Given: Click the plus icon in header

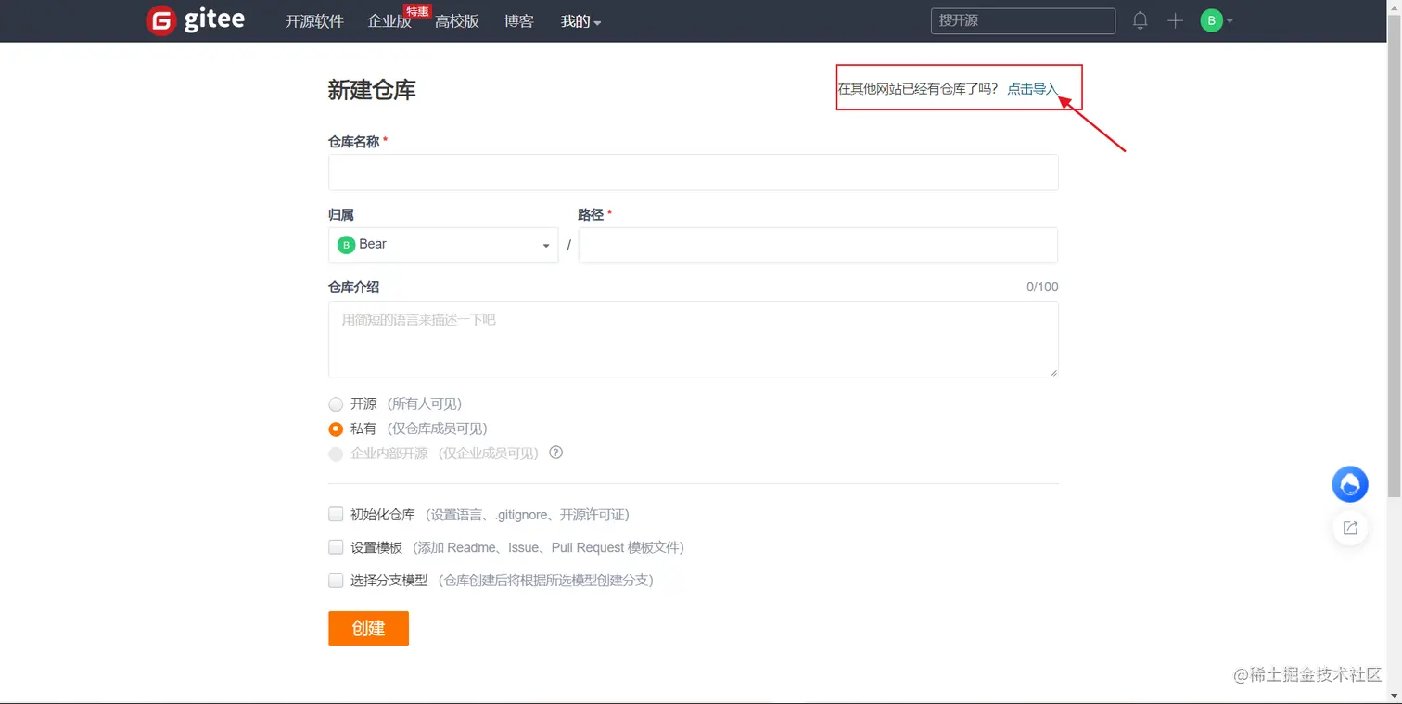Looking at the screenshot, I should coord(1175,20).
